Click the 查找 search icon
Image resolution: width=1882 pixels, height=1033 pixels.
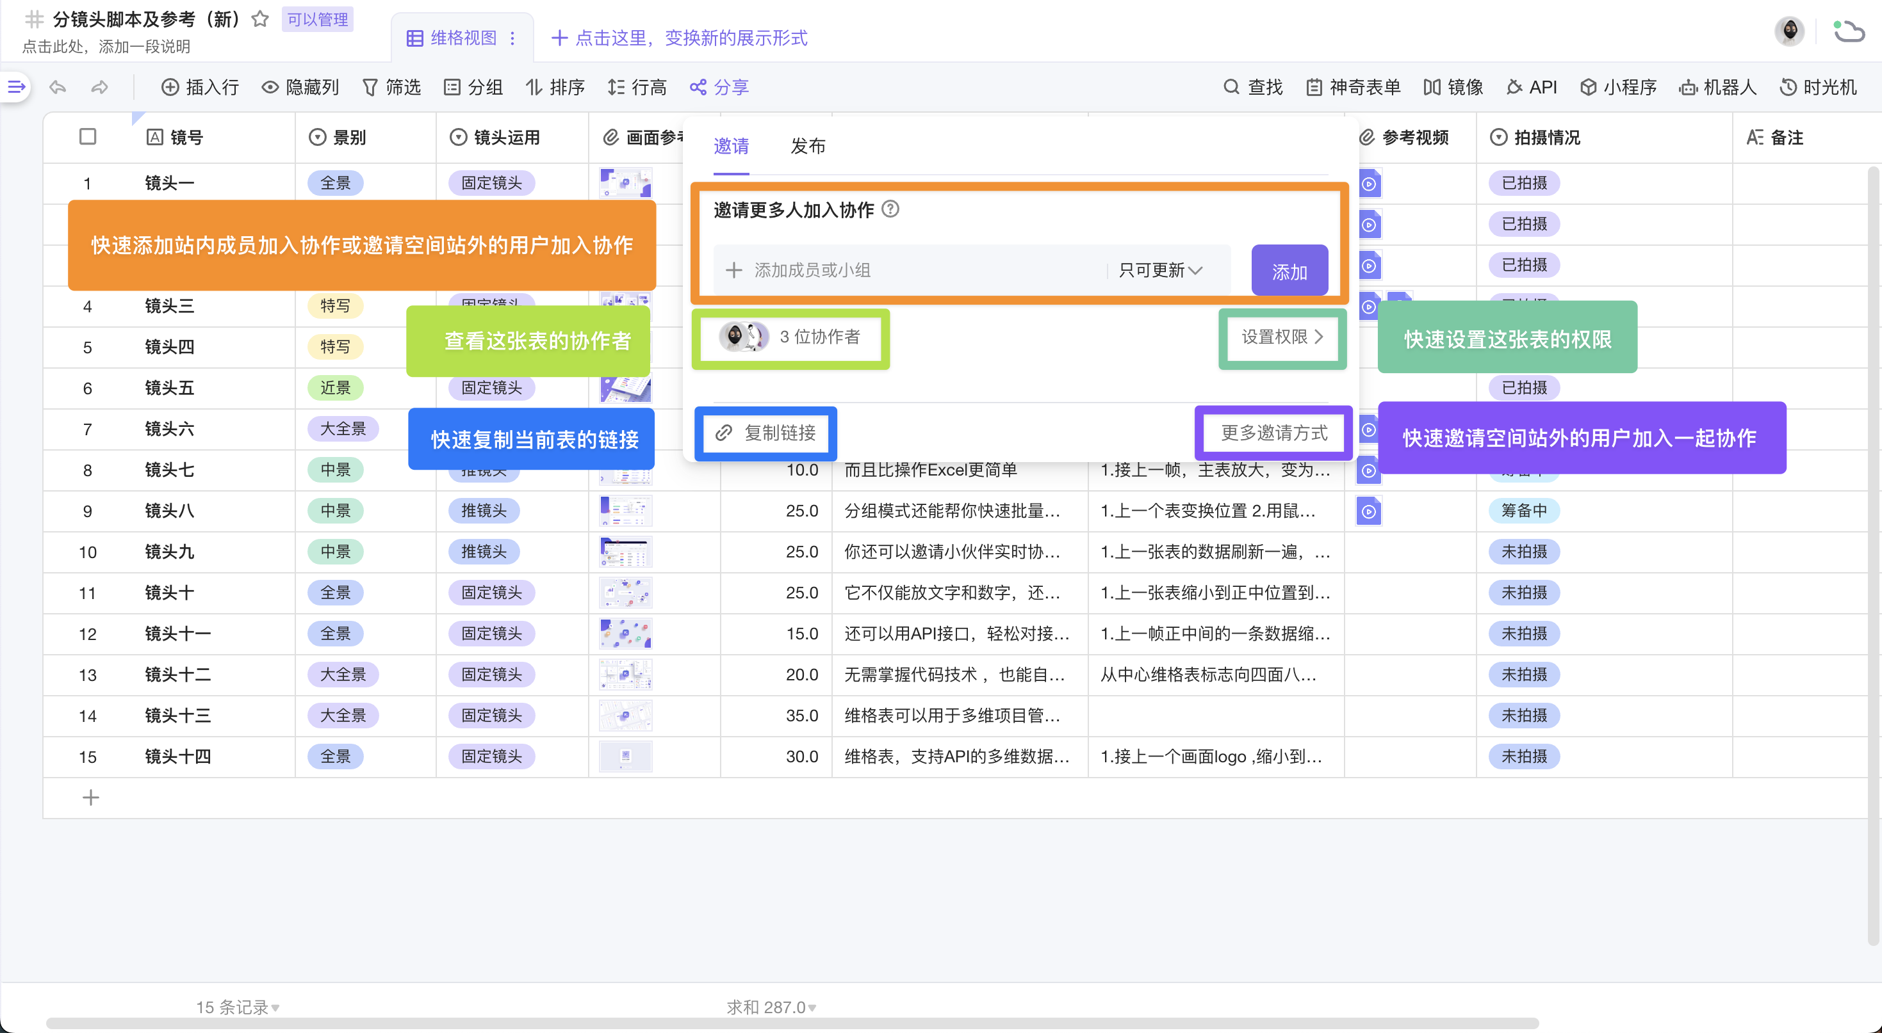[x=1231, y=88]
